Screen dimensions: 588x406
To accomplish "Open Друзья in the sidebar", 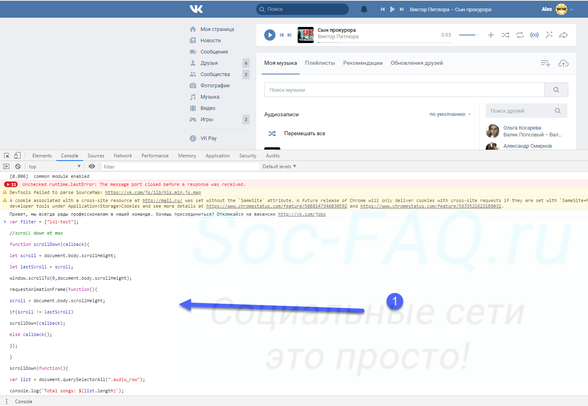I will pos(209,63).
